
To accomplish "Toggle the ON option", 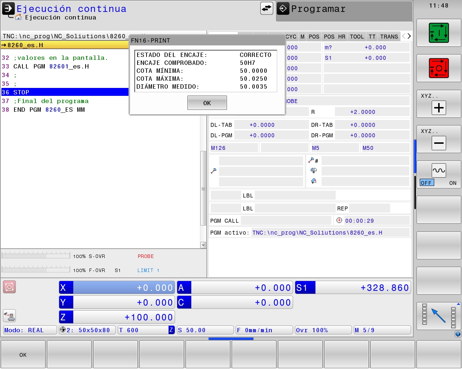I will (x=453, y=183).
